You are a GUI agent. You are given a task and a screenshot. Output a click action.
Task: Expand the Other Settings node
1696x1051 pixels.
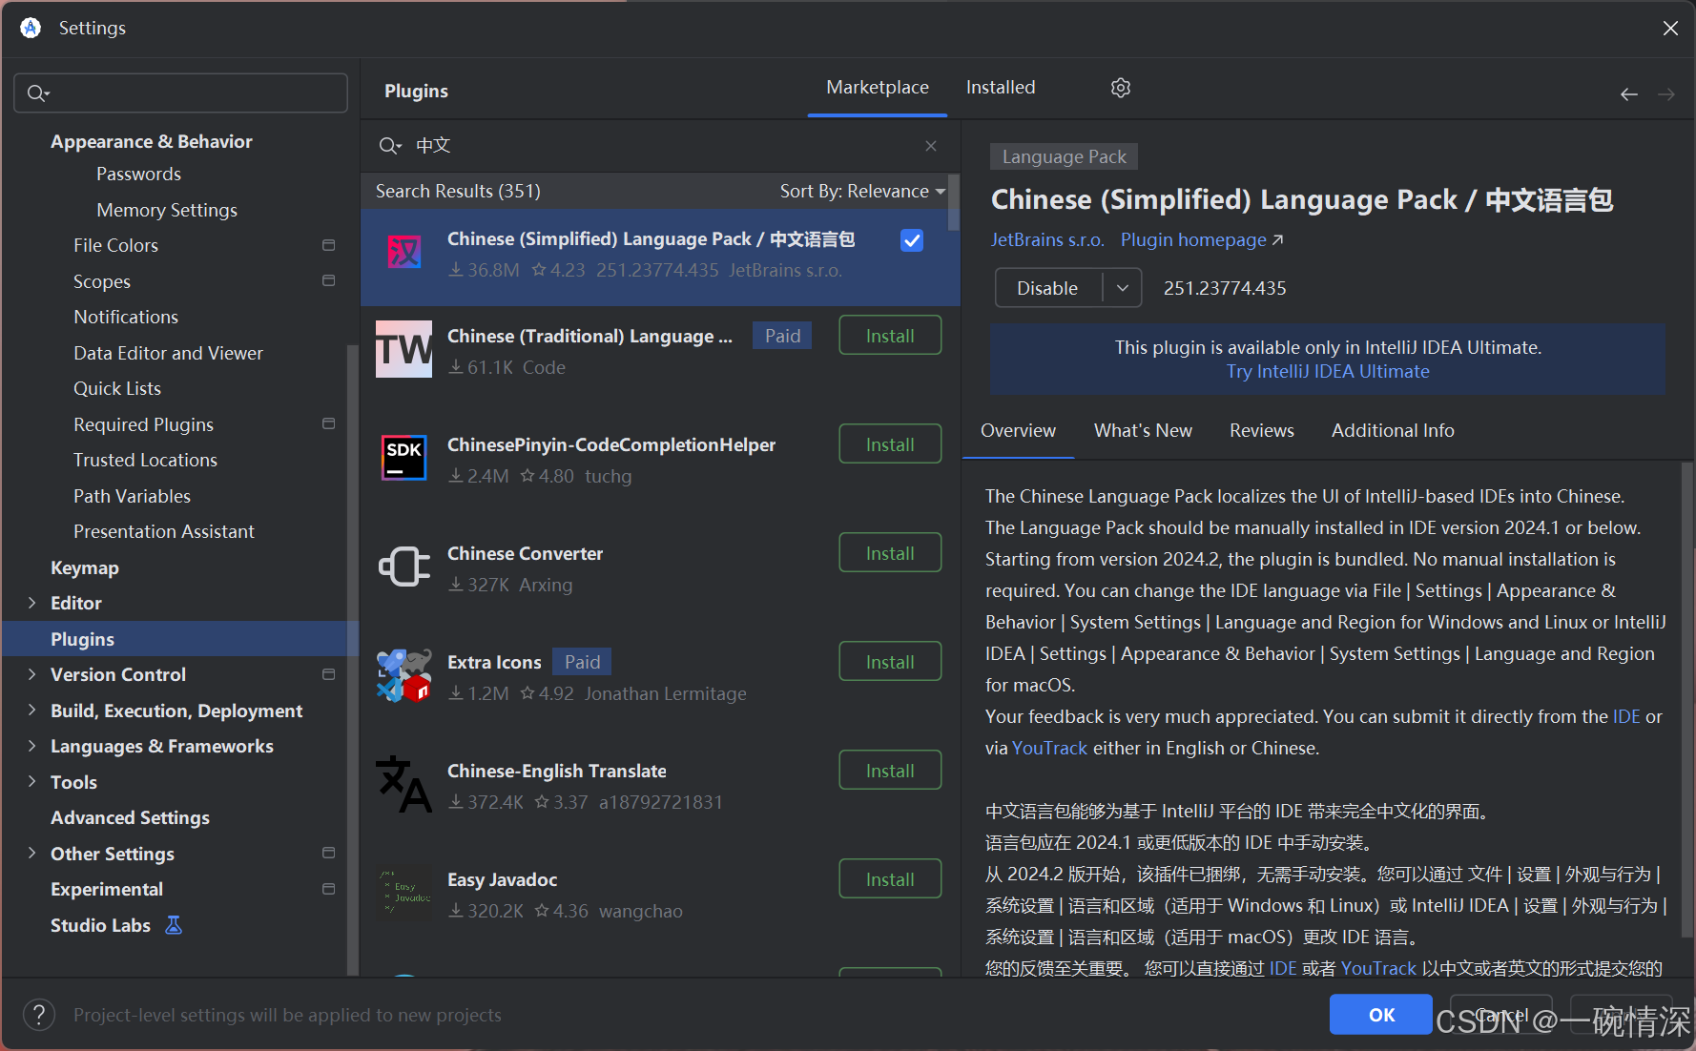tap(31, 854)
